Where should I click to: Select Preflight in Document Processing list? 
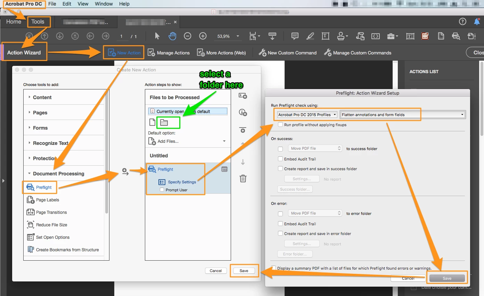[39, 188]
